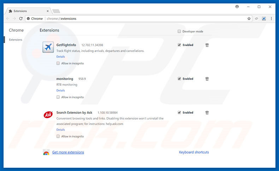Click the chrome://extensions address bar
This screenshot has width=279, height=171.
coord(138,18)
